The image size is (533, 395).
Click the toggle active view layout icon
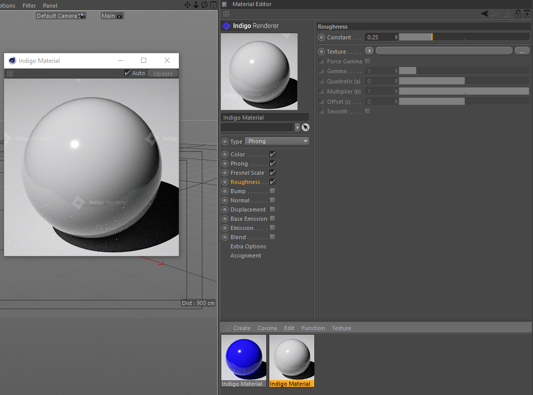coord(213,5)
